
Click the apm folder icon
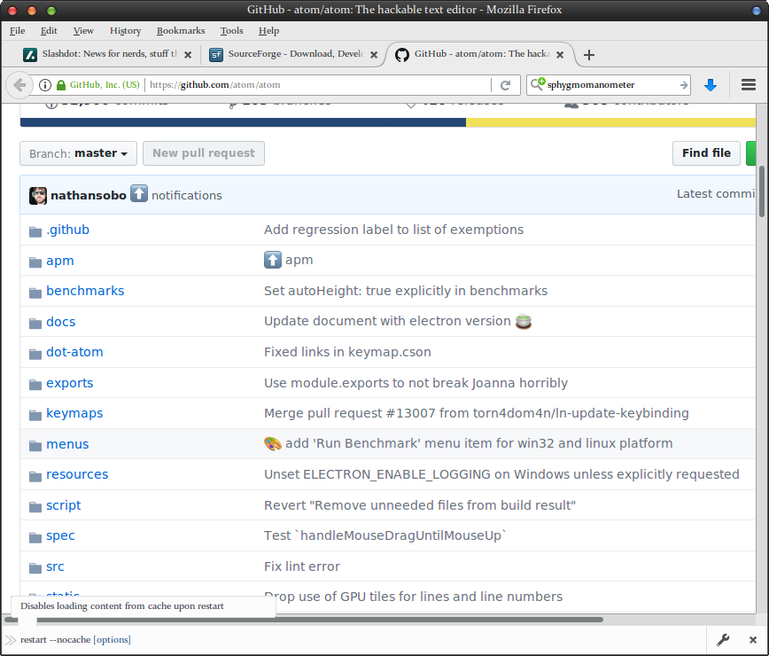(35, 262)
